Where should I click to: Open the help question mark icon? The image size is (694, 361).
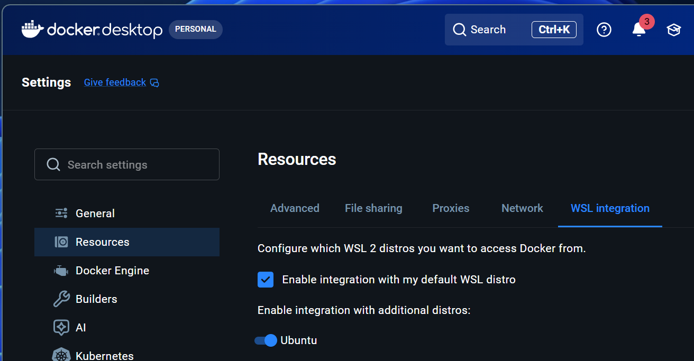click(604, 30)
